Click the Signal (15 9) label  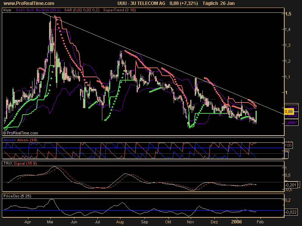25,163
